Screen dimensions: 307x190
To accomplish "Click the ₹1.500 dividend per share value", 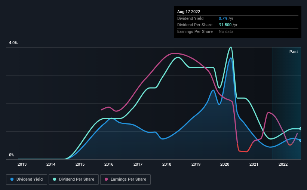I will click(x=225, y=25).
